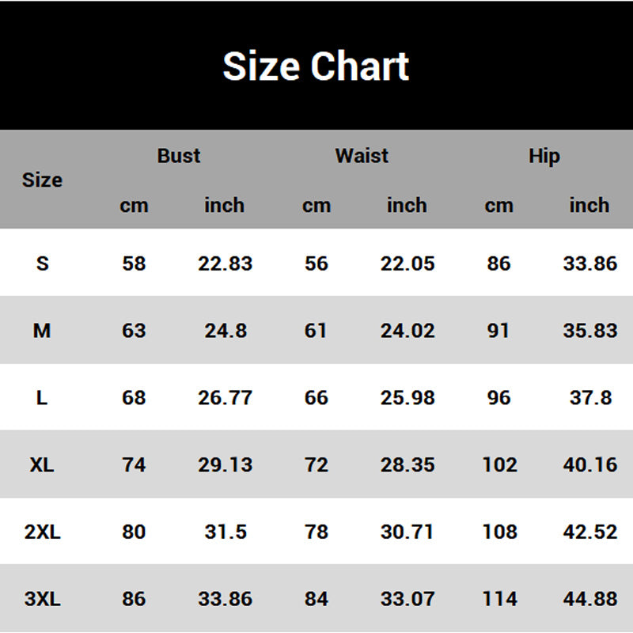
Task: Select the Bust column header
Action: [179, 156]
